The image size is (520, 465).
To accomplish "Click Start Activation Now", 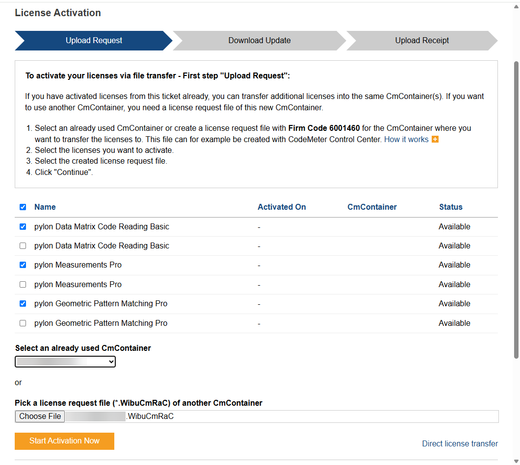I will click(x=64, y=441).
